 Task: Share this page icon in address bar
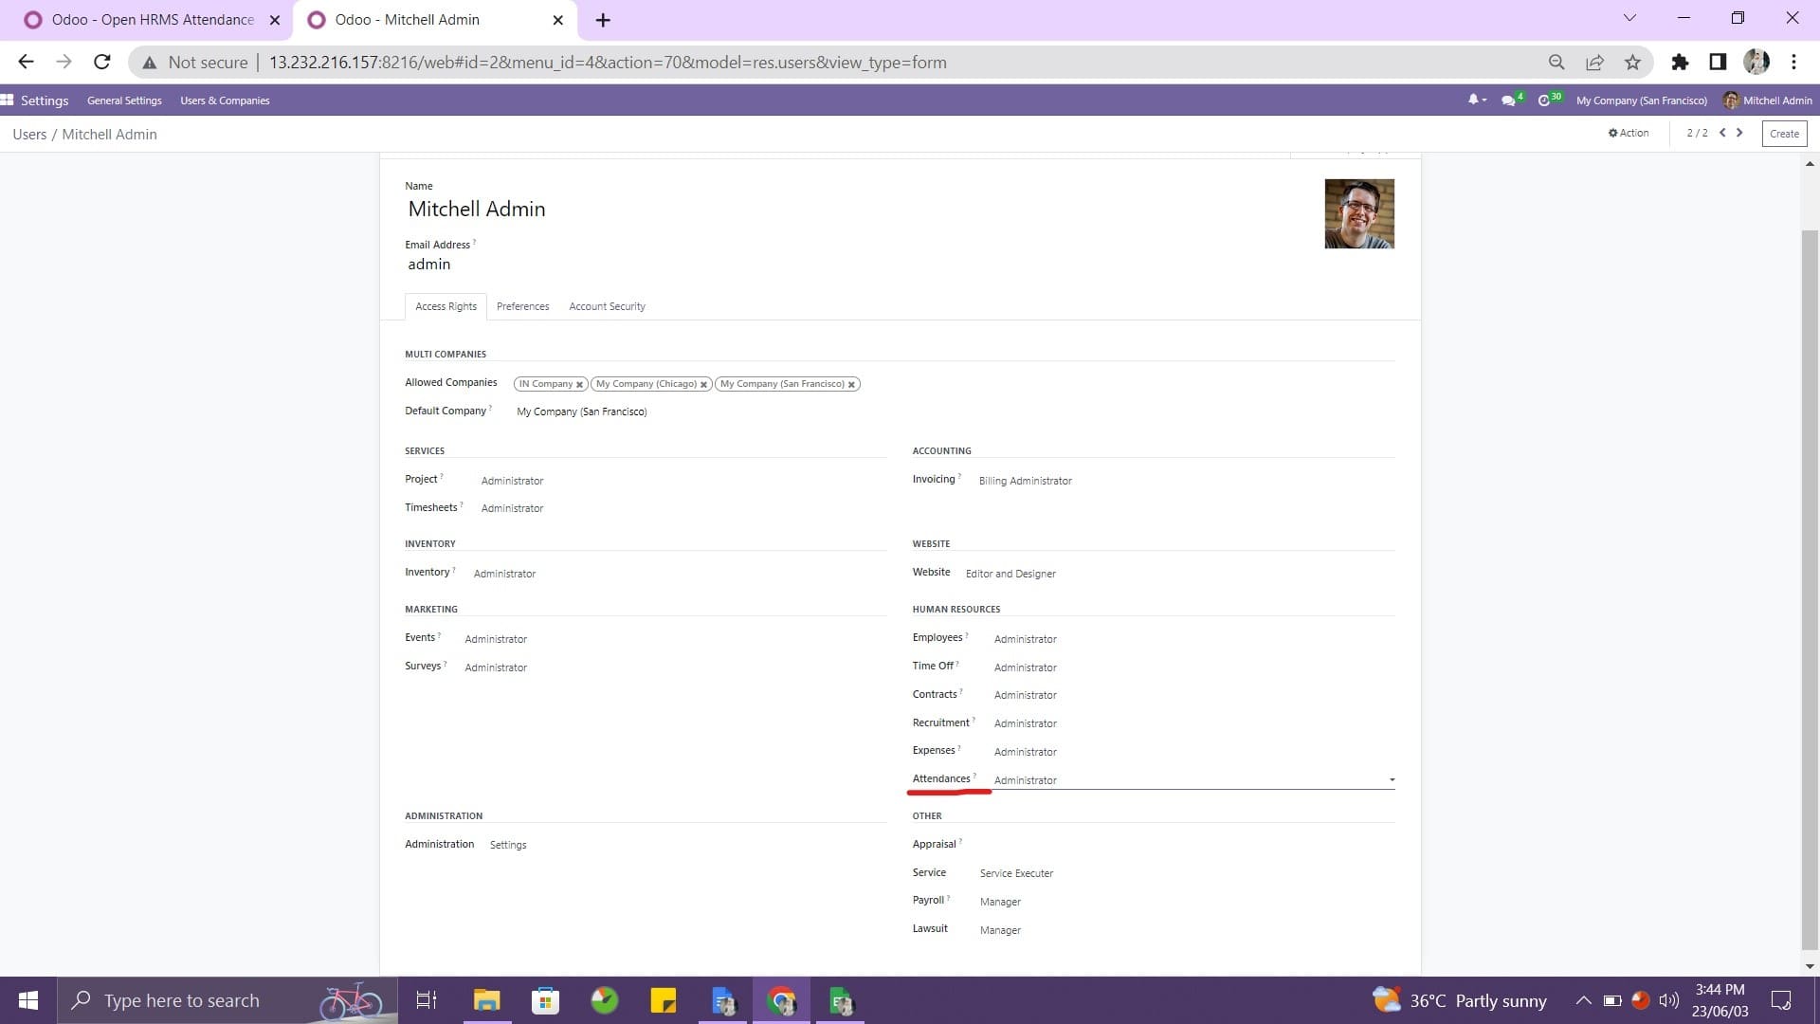1594,63
